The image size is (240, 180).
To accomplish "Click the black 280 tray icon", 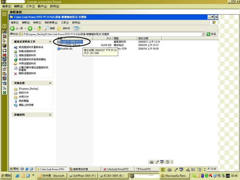I will [228, 176].
